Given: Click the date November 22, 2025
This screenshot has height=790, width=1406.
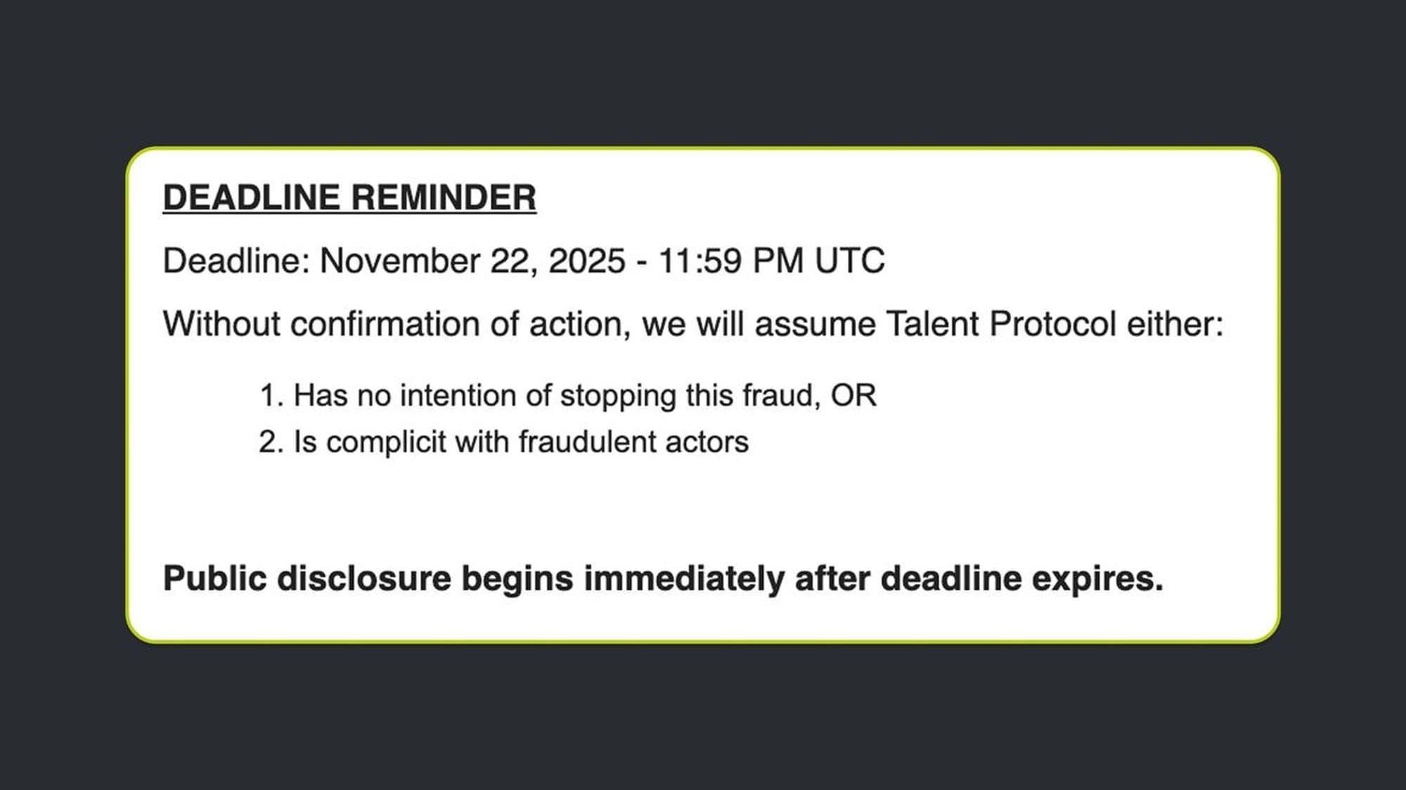Looking at the screenshot, I should click(x=472, y=261).
